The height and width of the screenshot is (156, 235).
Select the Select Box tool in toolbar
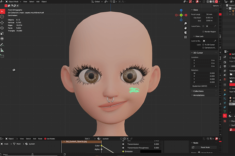2,11
